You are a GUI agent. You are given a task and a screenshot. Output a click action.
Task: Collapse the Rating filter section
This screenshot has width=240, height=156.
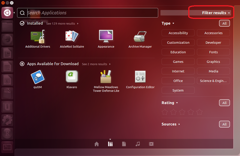point(169,103)
